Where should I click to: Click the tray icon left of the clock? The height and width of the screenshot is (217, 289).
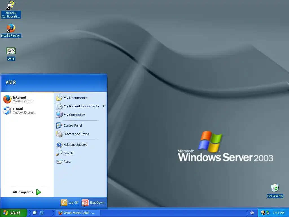click(268, 213)
